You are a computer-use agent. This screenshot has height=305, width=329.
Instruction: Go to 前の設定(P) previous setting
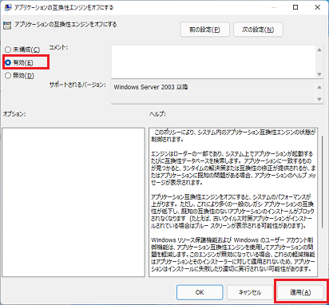[x=204, y=30]
